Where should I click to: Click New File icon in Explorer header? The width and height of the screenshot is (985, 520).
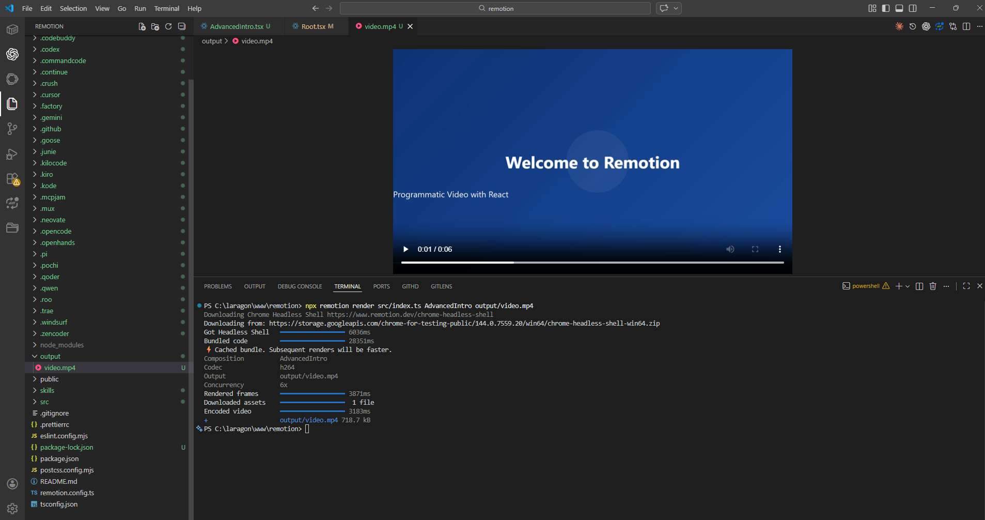coord(142,26)
